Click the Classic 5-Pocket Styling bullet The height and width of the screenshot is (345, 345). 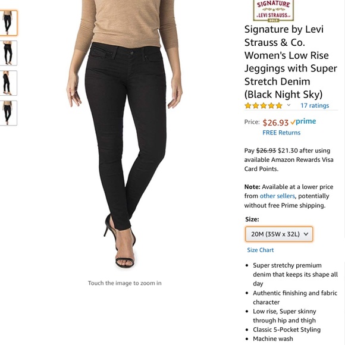point(287,330)
